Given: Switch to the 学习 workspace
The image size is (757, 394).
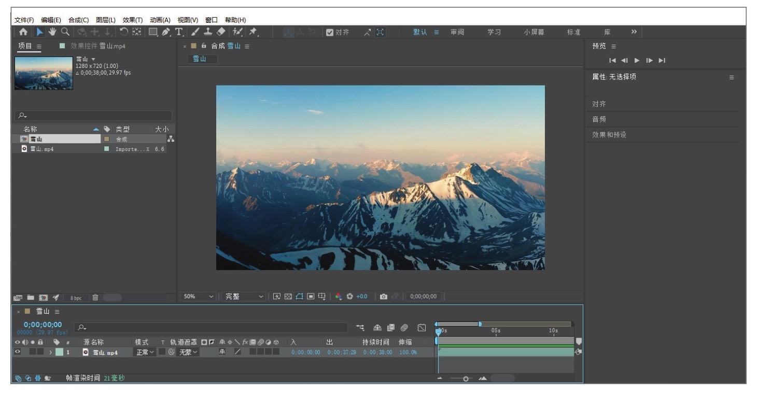Looking at the screenshot, I should [x=494, y=32].
